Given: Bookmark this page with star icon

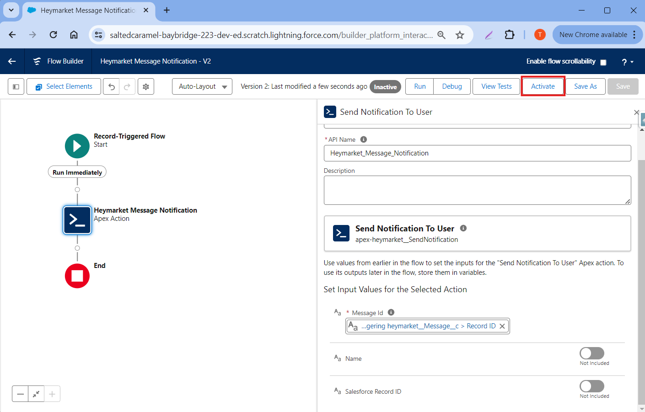Looking at the screenshot, I should pos(460,35).
